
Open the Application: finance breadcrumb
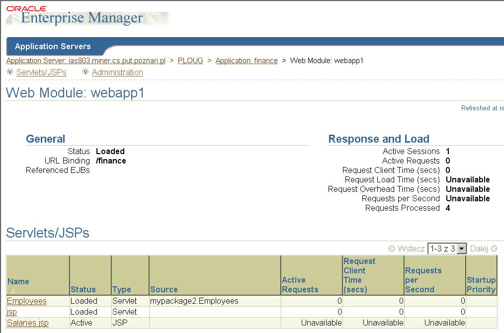pyautogui.click(x=247, y=61)
